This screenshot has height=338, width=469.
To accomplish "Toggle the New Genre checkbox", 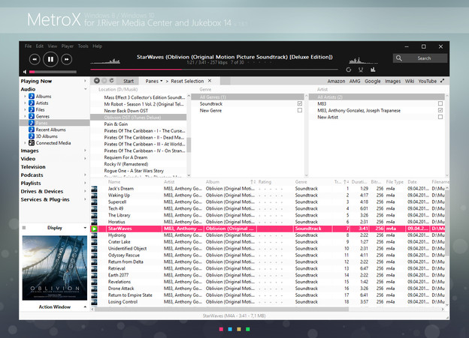I will pyautogui.click(x=300, y=110).
